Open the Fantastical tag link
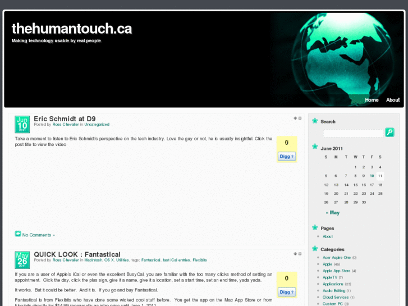The height and width of the screenshot is (306, 408). (151, 260)
